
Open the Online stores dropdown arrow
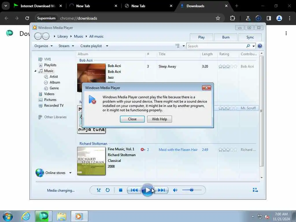70,173
